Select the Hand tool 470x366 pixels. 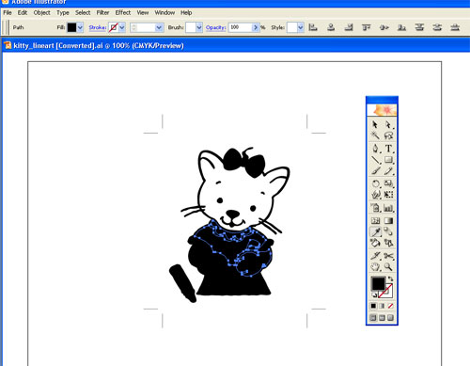(375, 267)
